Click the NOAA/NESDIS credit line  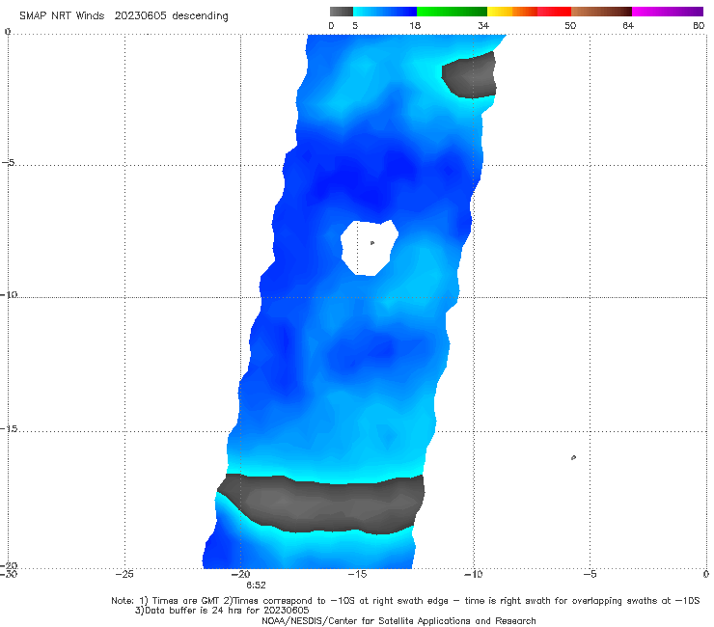click(x=398, y=621)
